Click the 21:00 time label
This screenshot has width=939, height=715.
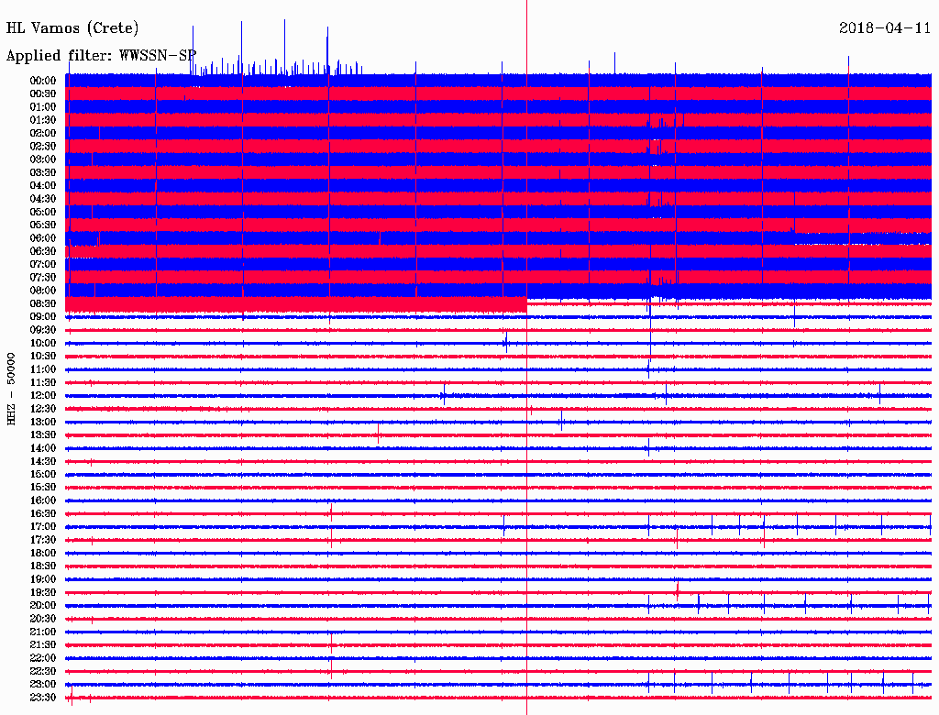pos(43,632)
